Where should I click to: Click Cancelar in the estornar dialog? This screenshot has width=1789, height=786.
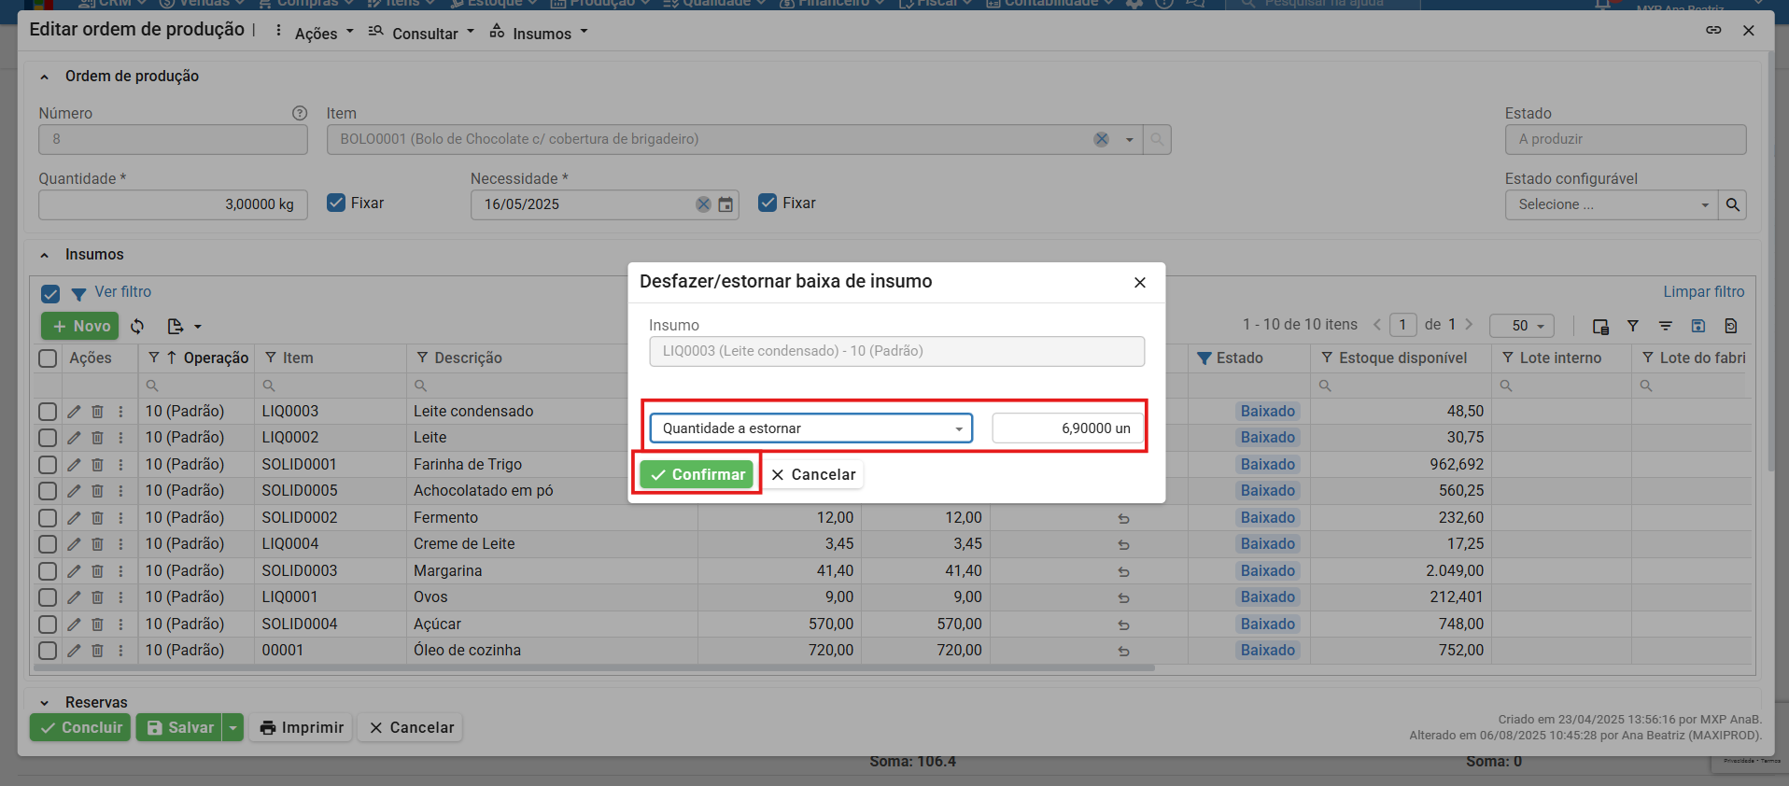click(x=813, y=474)
